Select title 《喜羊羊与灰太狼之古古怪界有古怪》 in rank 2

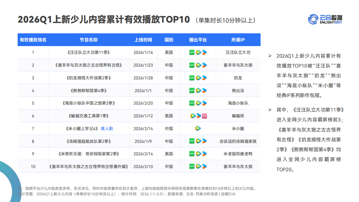tap(88, 65)
